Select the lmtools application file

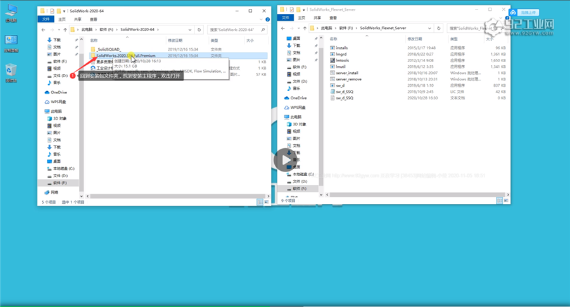click(x=339, y=60)
